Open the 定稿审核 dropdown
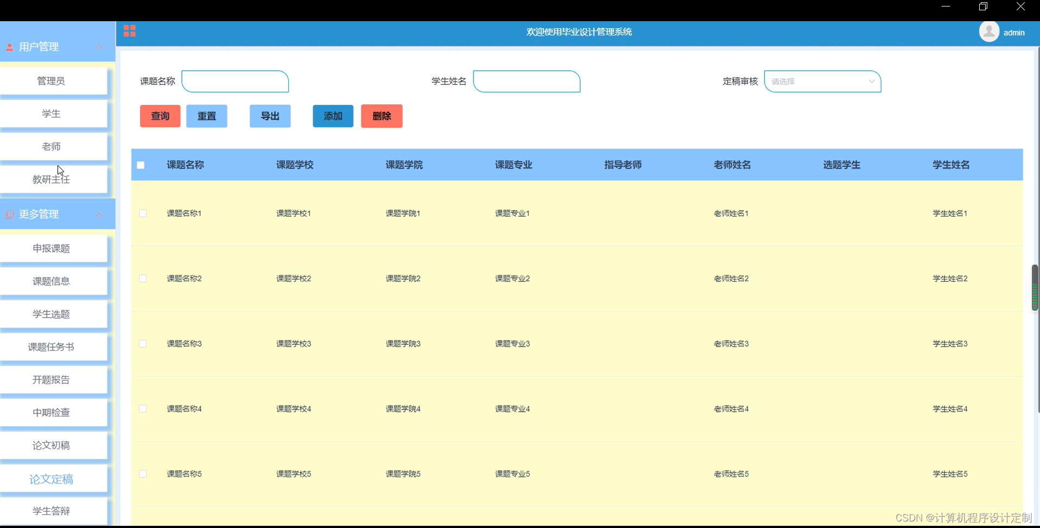1040x528 pixels. point(822,81)
